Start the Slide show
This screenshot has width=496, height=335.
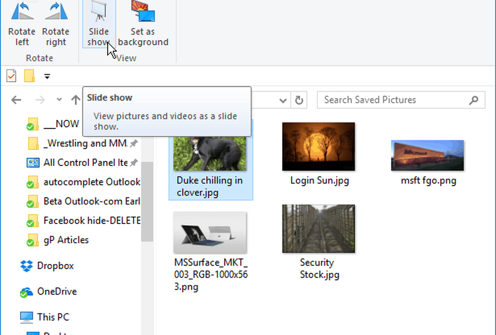click(98, 24)
